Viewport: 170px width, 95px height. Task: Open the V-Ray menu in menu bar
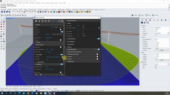(x=61, y=3)
